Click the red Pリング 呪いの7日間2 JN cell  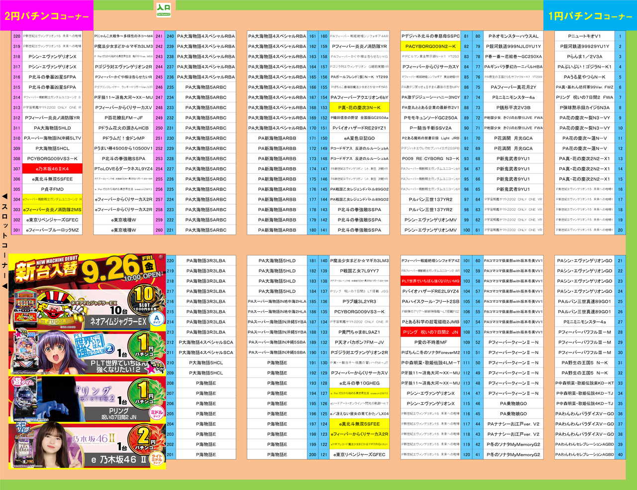pyautogui.click(x=430, y=332)
